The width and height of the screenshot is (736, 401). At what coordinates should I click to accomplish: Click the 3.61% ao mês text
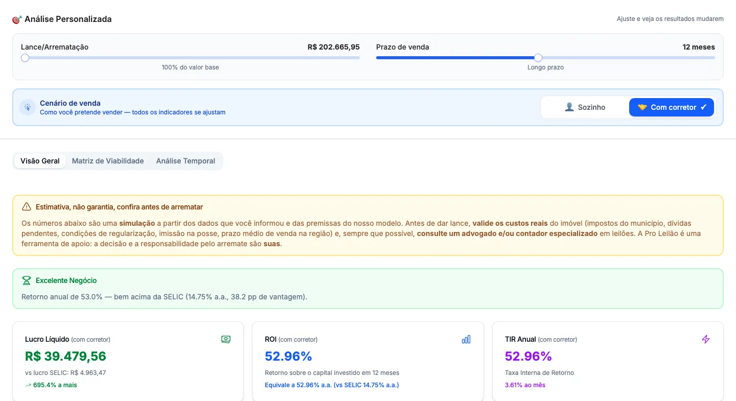pos(525,385)
